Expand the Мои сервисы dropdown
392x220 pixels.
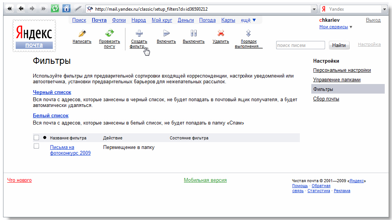335,27
